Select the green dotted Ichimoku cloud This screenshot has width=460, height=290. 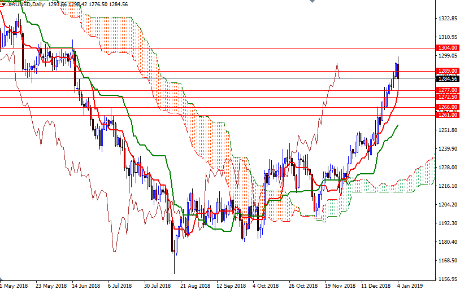[x=396, y=184]
